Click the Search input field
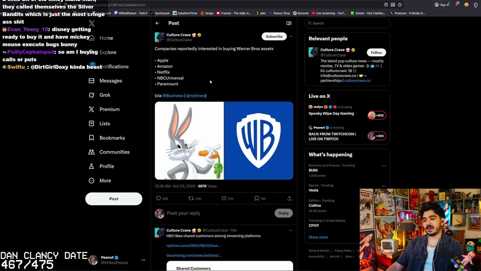Screen dimensions: 481x271 347,23
